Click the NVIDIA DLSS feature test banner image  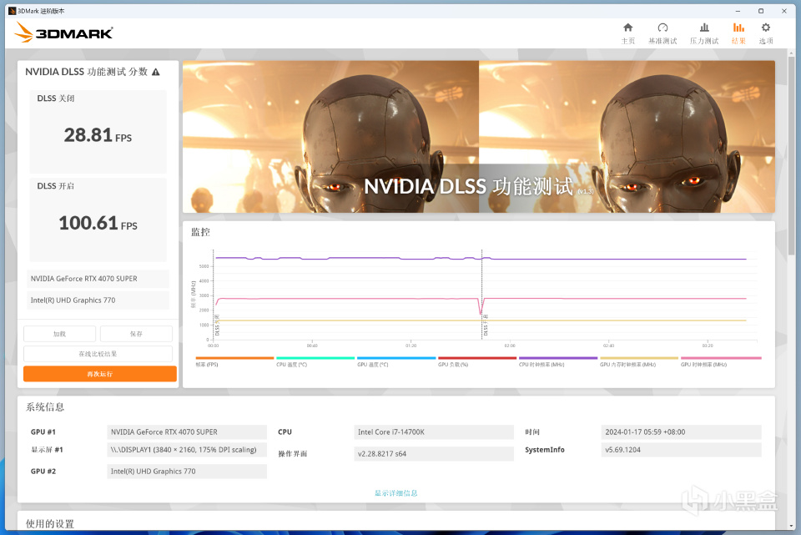coord(479,136)
